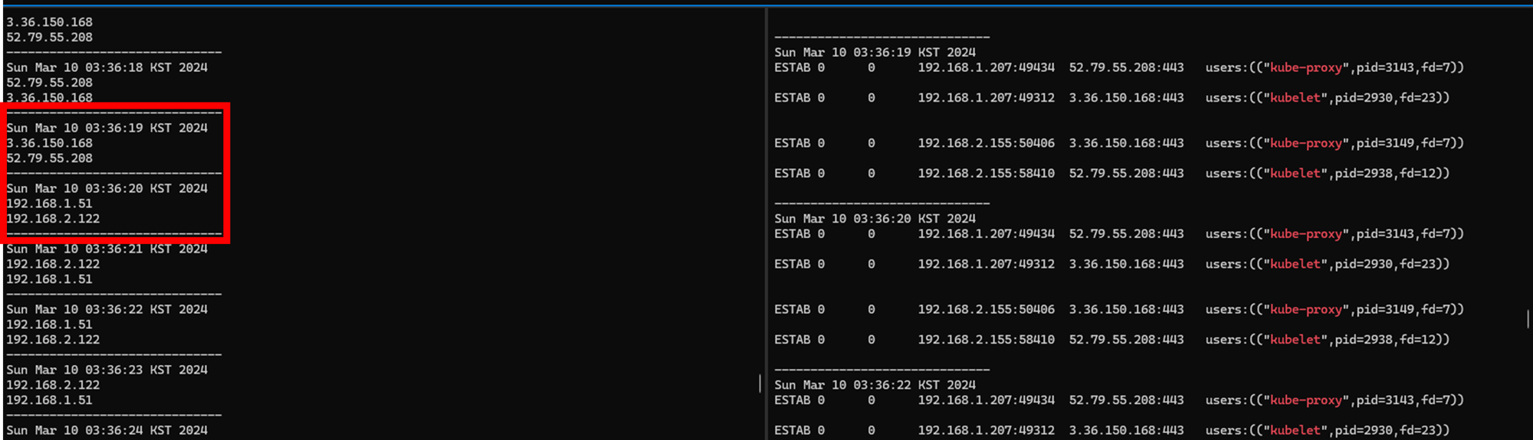Click the left pane timestamp Sun Mar 10 03:36:22
The height and width of the screenshot is (440, 1533).
(107, 309)
